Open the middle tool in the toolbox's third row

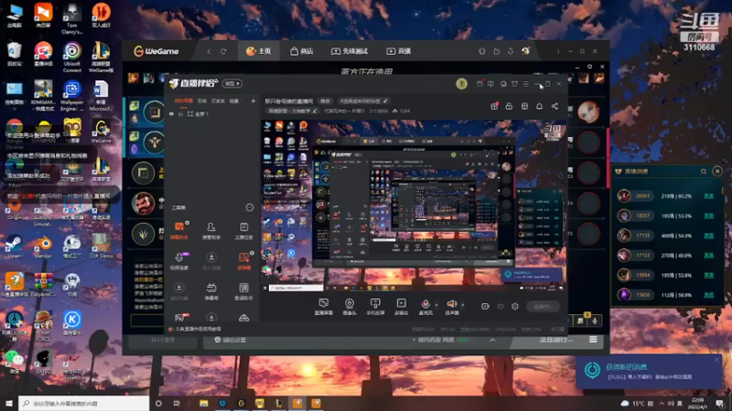click(211, 291)
